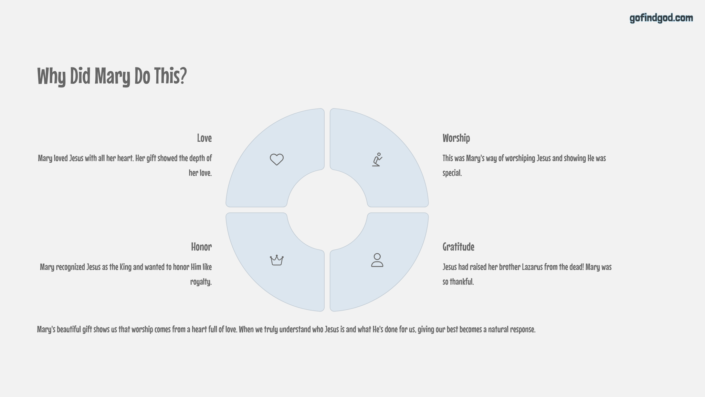Select the 'Mary loved Jesus' description text
This screenshot has width=705, height=397.
click(125, 165)
